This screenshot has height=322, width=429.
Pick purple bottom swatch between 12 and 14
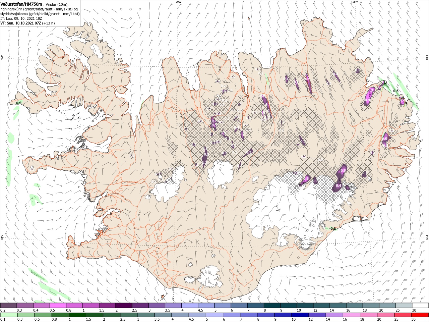tap(317, 315)
